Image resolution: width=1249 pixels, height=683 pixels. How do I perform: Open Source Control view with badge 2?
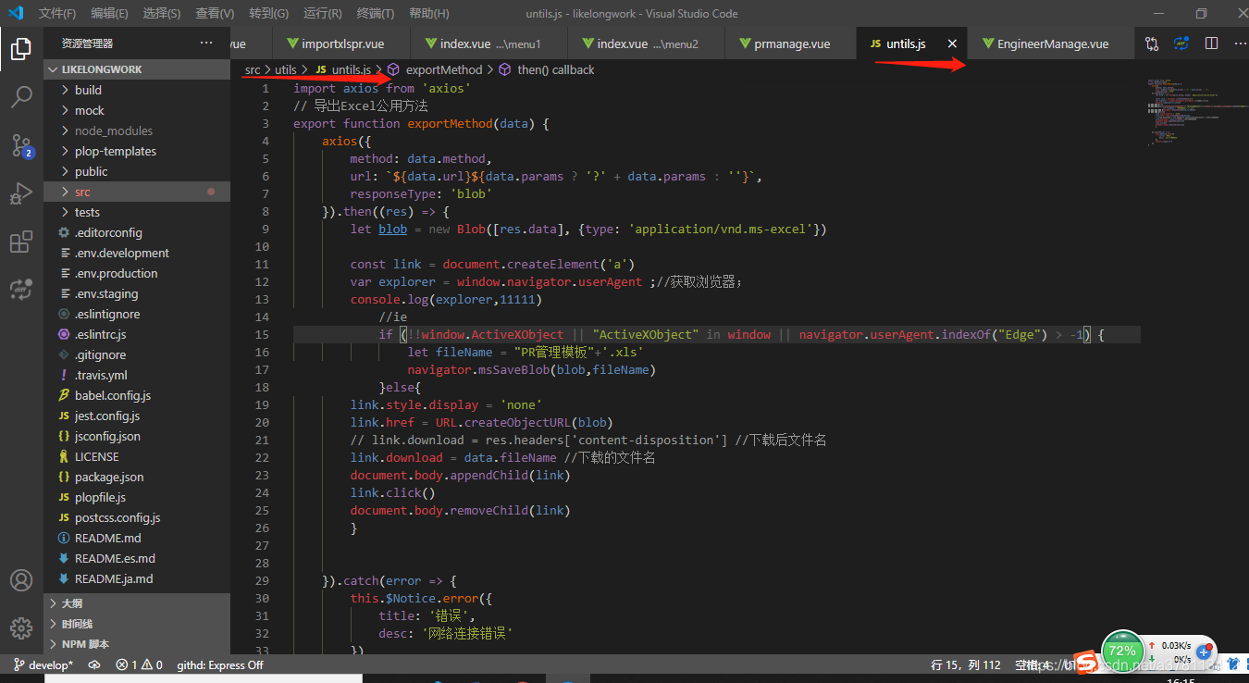point(21,145)
